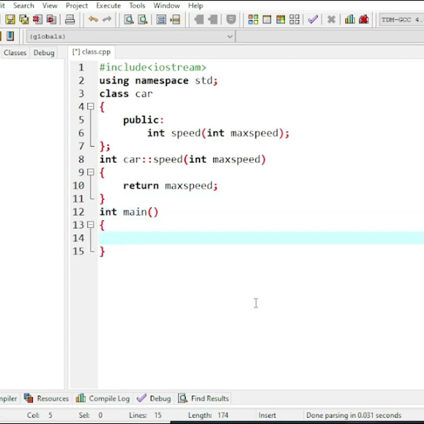The width and height of the screenshot is (424, 424).
Task: Click the Compile & Run icon
Action: point(281,19)
